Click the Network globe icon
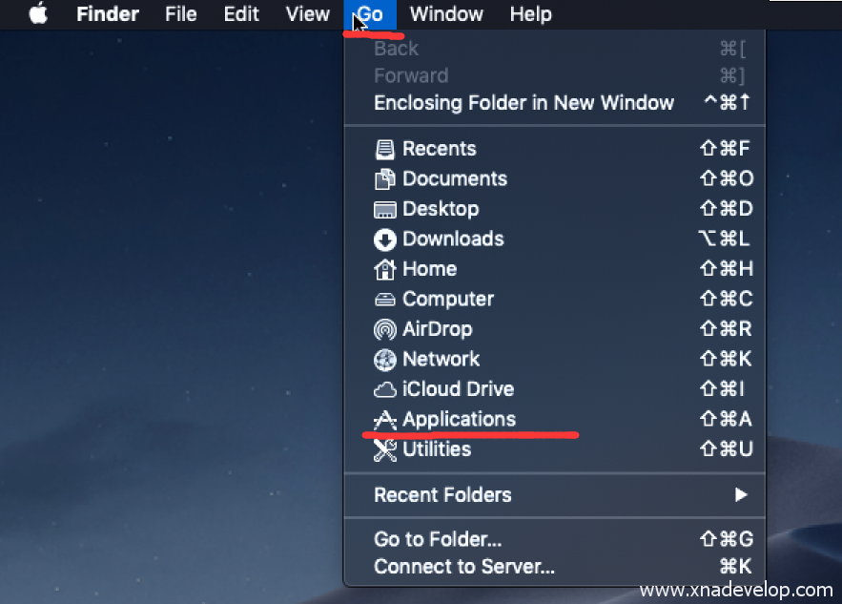842x604 pixels. (x=384, y=360)
